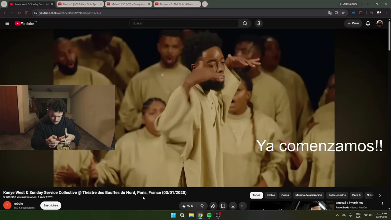The height and width of the screenshot is (220, 391).
Task: Click the blue sound-wave extension icon
Action: (x=353, y=13)
